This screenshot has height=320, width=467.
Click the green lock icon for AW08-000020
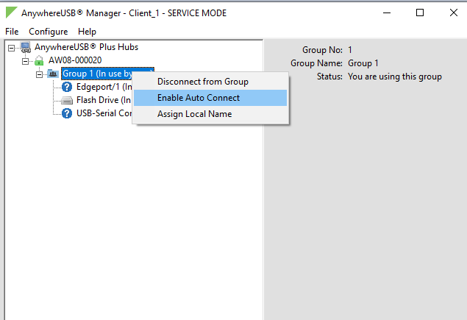(39, 61)
